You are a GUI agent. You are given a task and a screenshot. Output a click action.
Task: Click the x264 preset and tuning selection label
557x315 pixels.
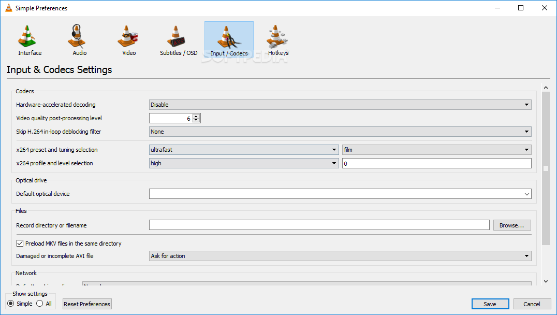pos(57,150)
